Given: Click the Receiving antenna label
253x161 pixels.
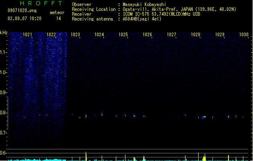Looking at the screenshot, I should pos(93,19).
